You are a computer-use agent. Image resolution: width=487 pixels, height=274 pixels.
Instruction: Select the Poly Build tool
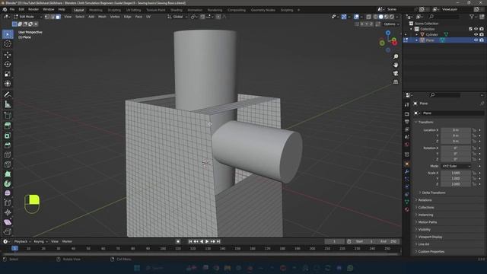click(8, 174)
